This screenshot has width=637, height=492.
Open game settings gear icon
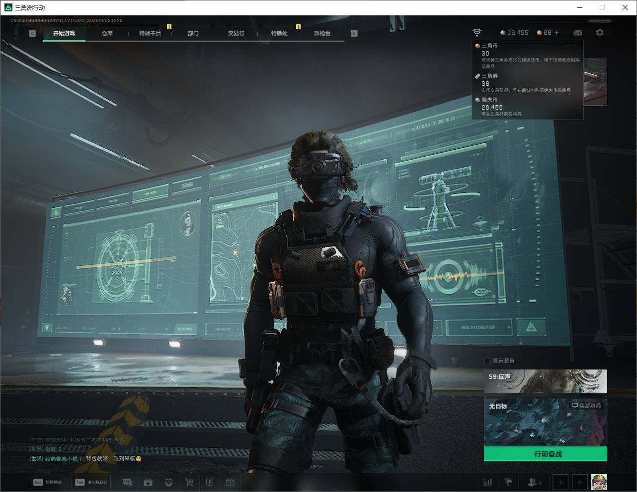point(600,33)
